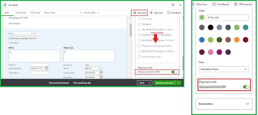The height and width of the screenshot is (115, 258).
Task: Start Take tour in invoice header
Action: point(157,13)
